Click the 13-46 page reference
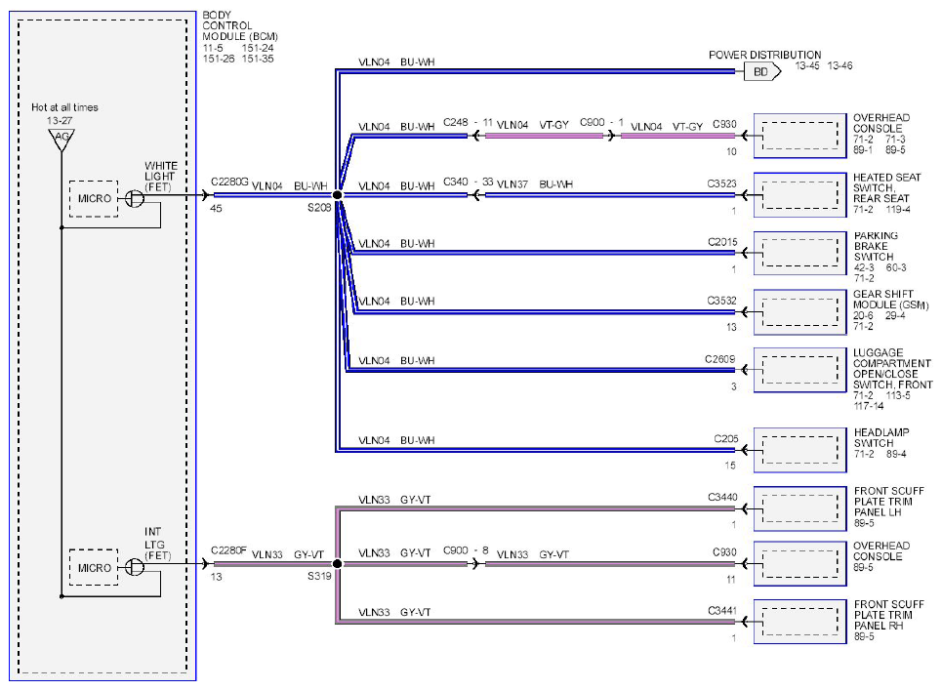This screenshot has width=942, height=690. (x=840, y=66)
